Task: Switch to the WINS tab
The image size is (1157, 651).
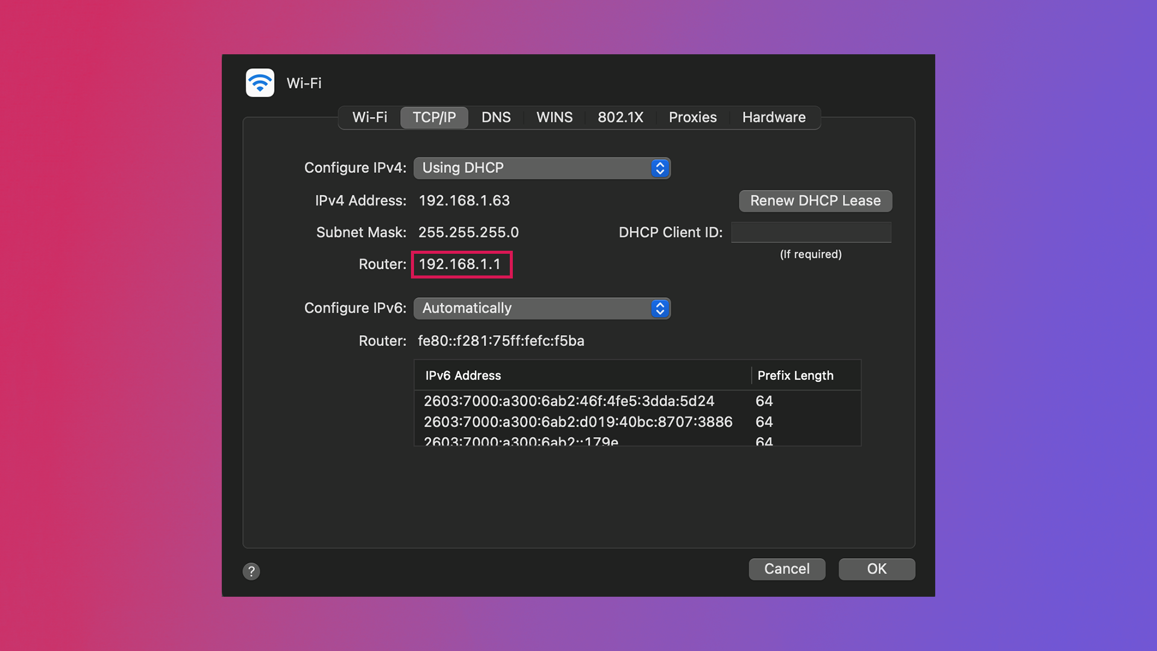Action: 554,117
